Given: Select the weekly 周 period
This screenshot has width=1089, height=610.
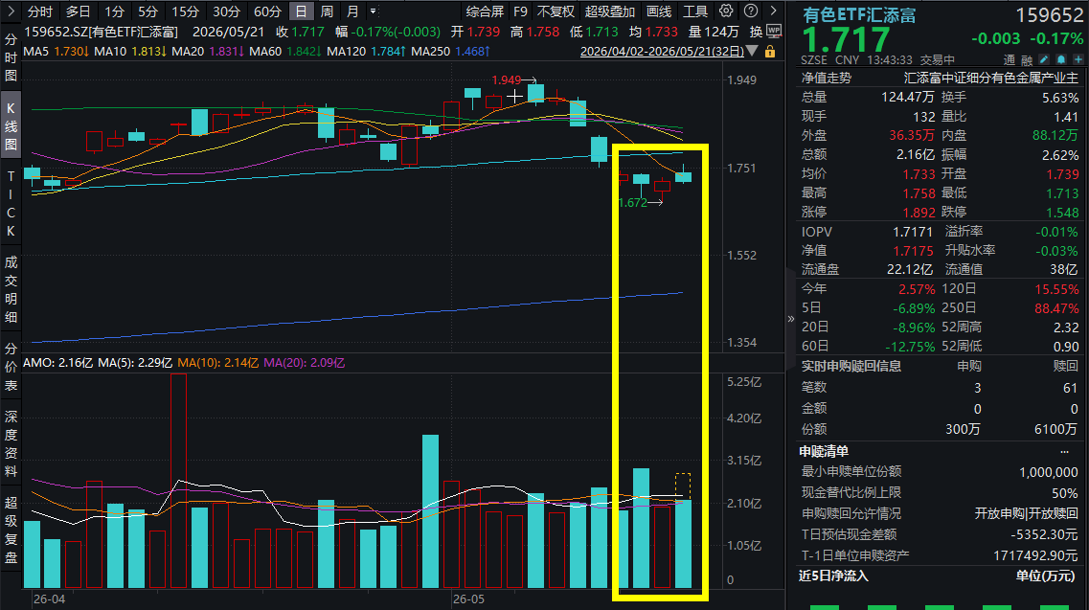Looking at the screenshot, I should click(x=328, y=11).
